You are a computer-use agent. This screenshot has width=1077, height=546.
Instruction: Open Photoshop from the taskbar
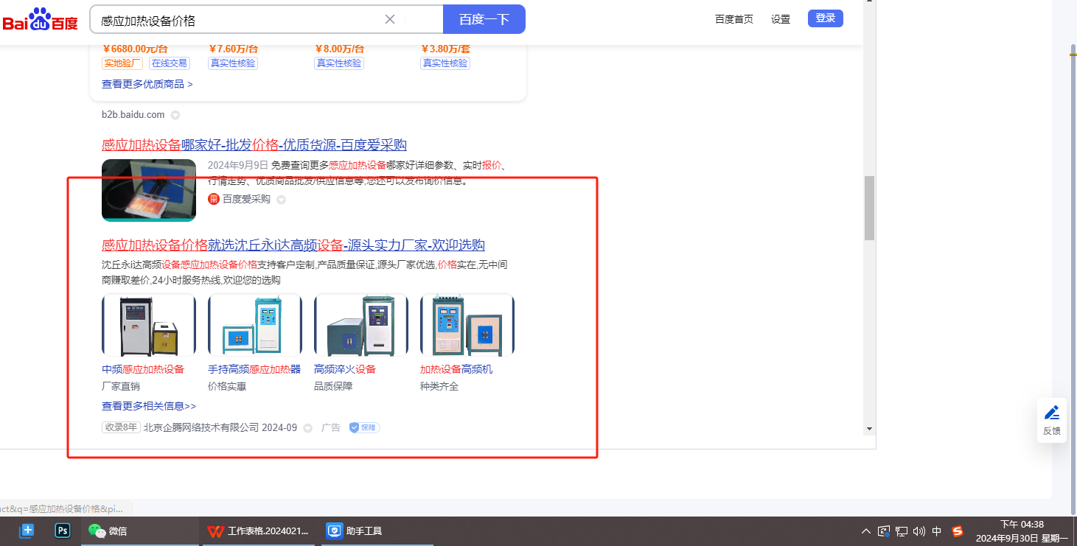pyautogui.click(x=62, y=531)
